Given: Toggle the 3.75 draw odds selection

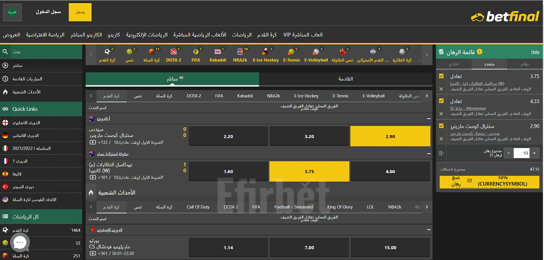Looking at the screenshot, I should click(x=309, y=172).
